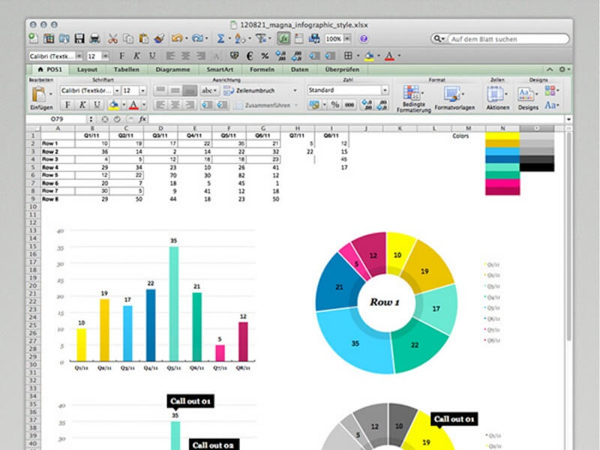Open the theme fonts Aa icon in the Designs group

coord(550,105)
